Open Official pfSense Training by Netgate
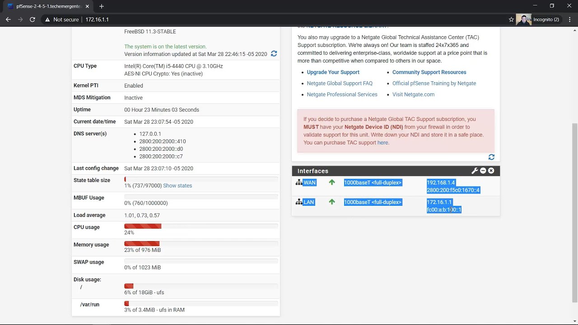 434,84
